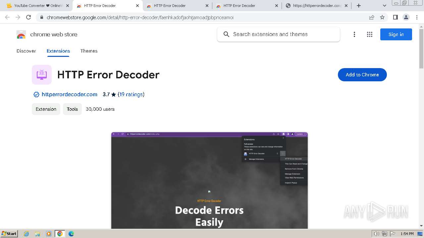
Task: Share this page via the share icon
Action: (372, 17)
